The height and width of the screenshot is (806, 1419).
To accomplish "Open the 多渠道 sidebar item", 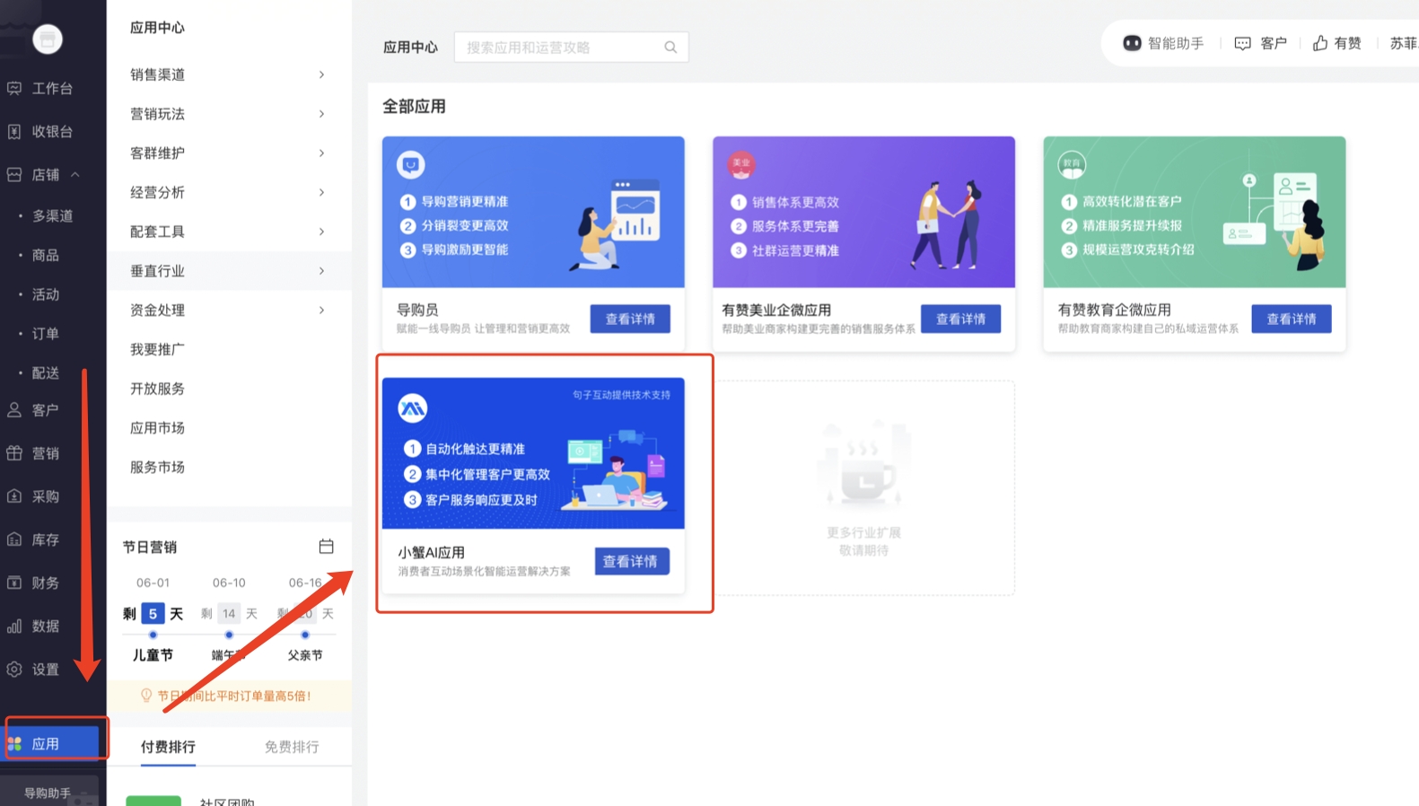I will 53,216.
